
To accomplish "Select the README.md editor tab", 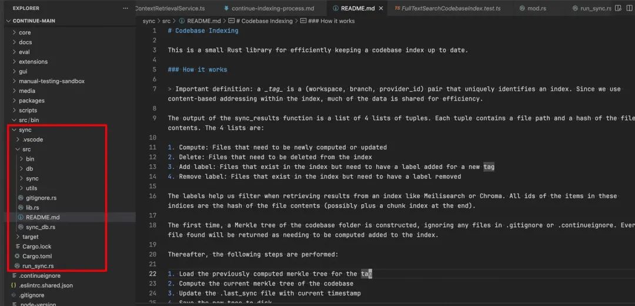I will click(357, 8).
